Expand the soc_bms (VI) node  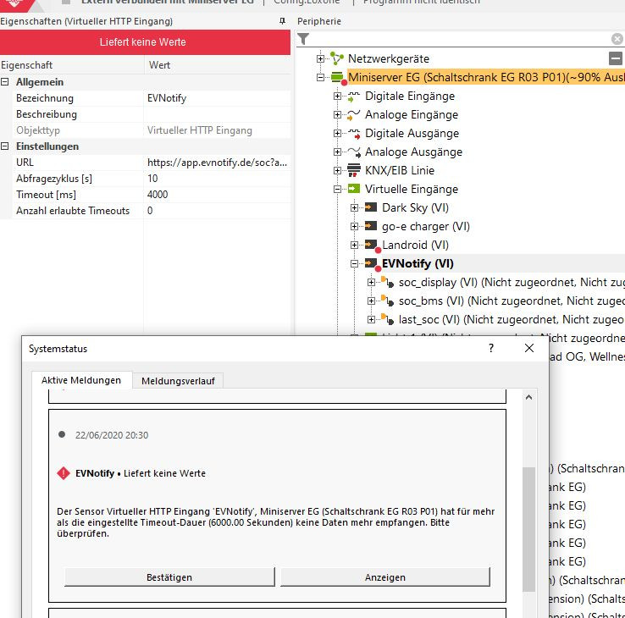[x=371, y=301]
